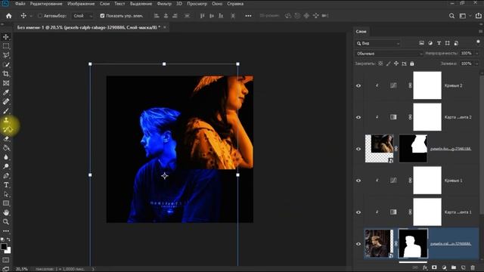The width and height of the screenshot is (484, 272).
Task: Click the background color swatch
Action: (8, 250)
